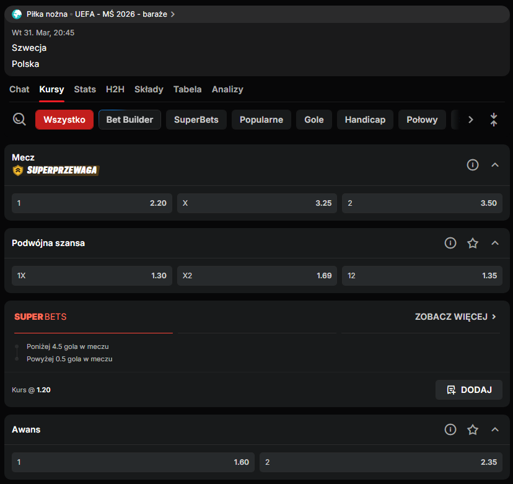Click the match date Wt 31. Mar, 20:45
Viewport: 513px width, 484px height.
point(43,33)
